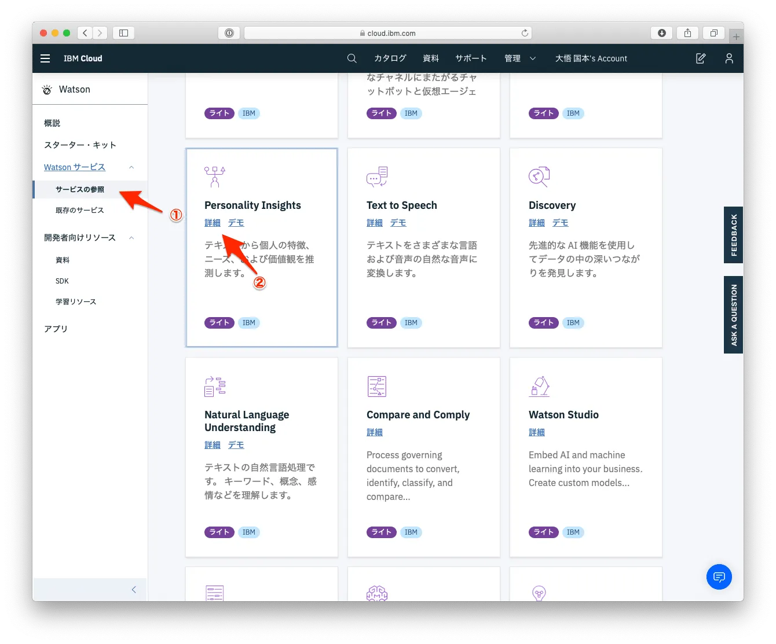Open サポート in the top navigation

click(471, 58)
